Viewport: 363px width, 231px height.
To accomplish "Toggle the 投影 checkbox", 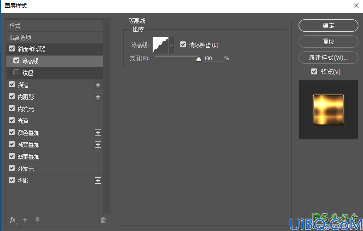I will (12, 180).
